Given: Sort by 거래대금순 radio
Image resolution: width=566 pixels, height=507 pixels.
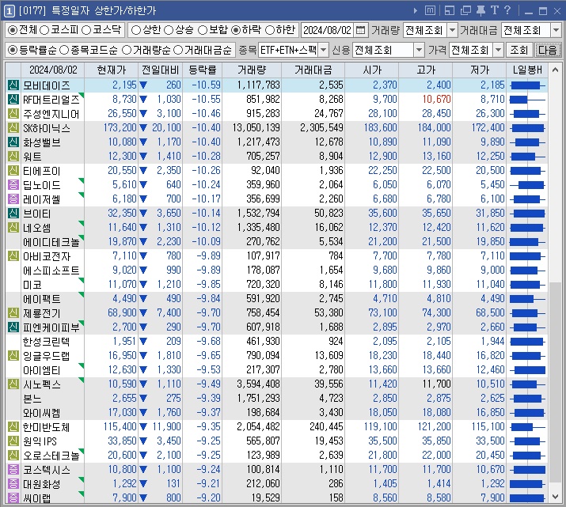Looking at the screenshot, I should (178, 50).
